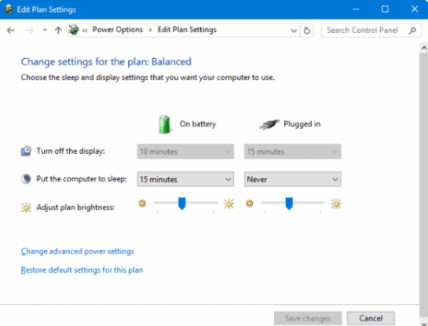428x326 pixels.
Task: Expand the address bar history chevron
Action: [294, 31]
